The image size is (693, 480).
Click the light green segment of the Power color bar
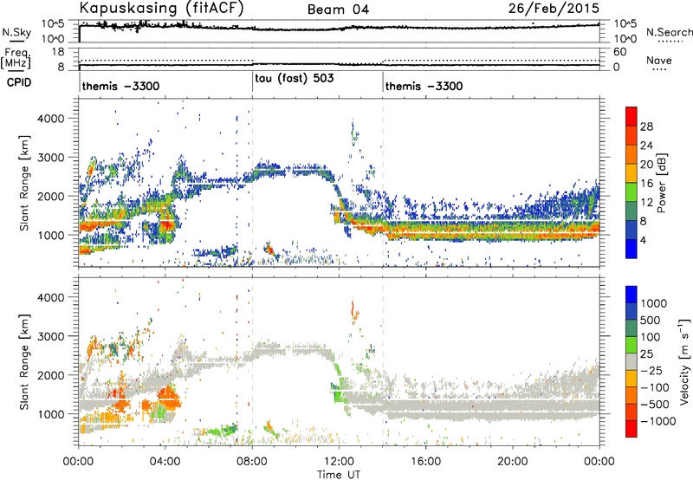(631, 191)
